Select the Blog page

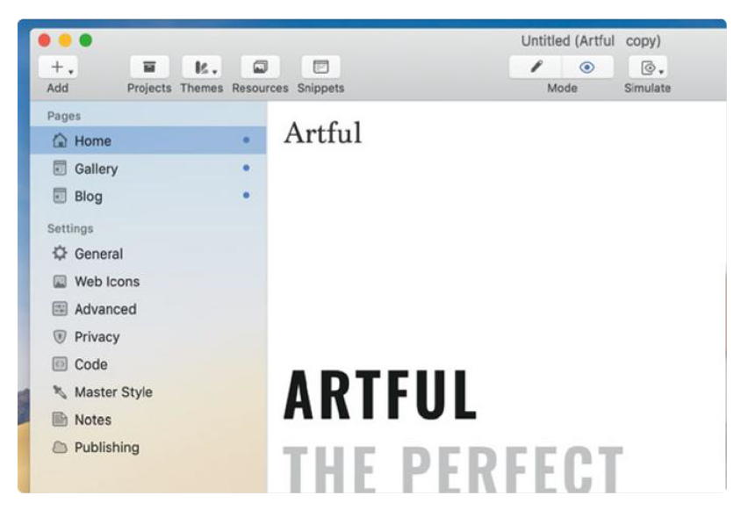pos(88,197)
